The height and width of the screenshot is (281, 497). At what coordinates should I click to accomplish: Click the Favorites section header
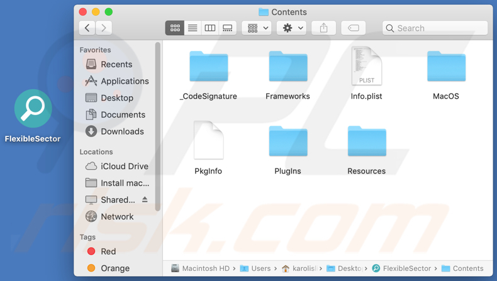[95, 50]
